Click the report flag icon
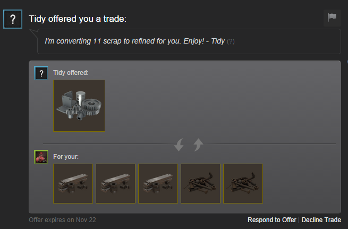Viewport: 348px width, 229px height. pos(332,18)
